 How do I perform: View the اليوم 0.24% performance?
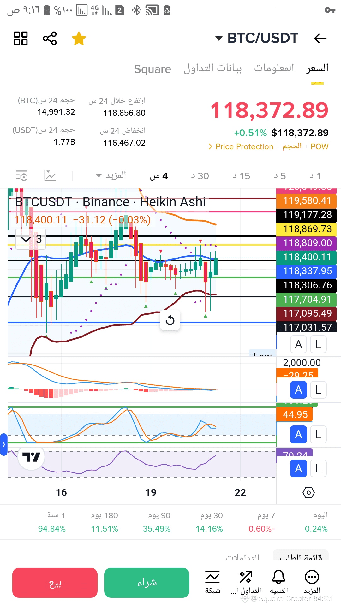(317, 522)
